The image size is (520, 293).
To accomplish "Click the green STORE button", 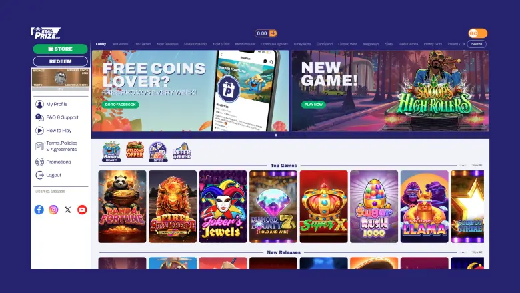I will click(61, 49).
